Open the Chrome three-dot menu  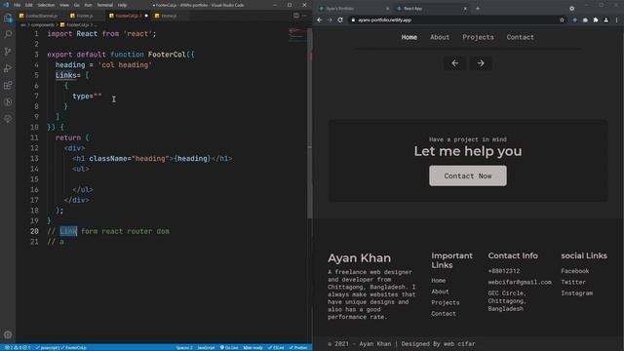617,19
